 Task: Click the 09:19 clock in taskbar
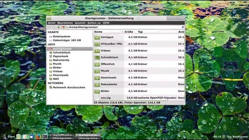(x=217, y=136)
